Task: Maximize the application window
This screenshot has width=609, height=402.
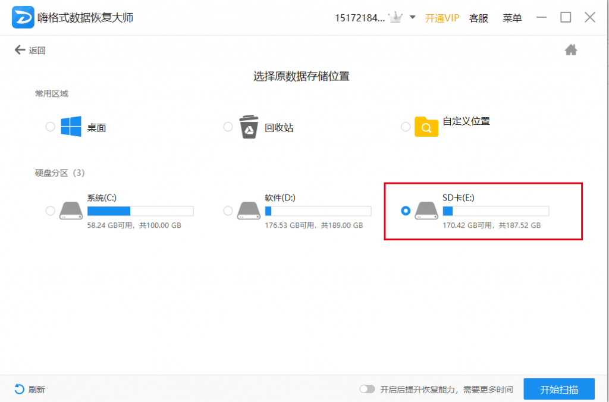Action: [566, 17]
